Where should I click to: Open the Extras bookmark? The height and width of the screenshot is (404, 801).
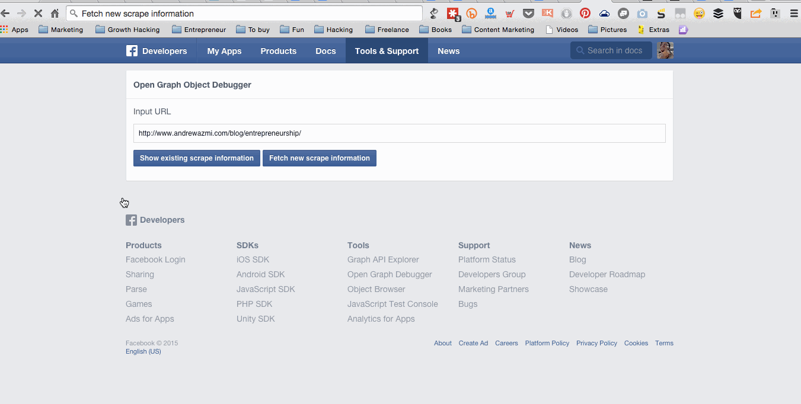tap(653, 30)
